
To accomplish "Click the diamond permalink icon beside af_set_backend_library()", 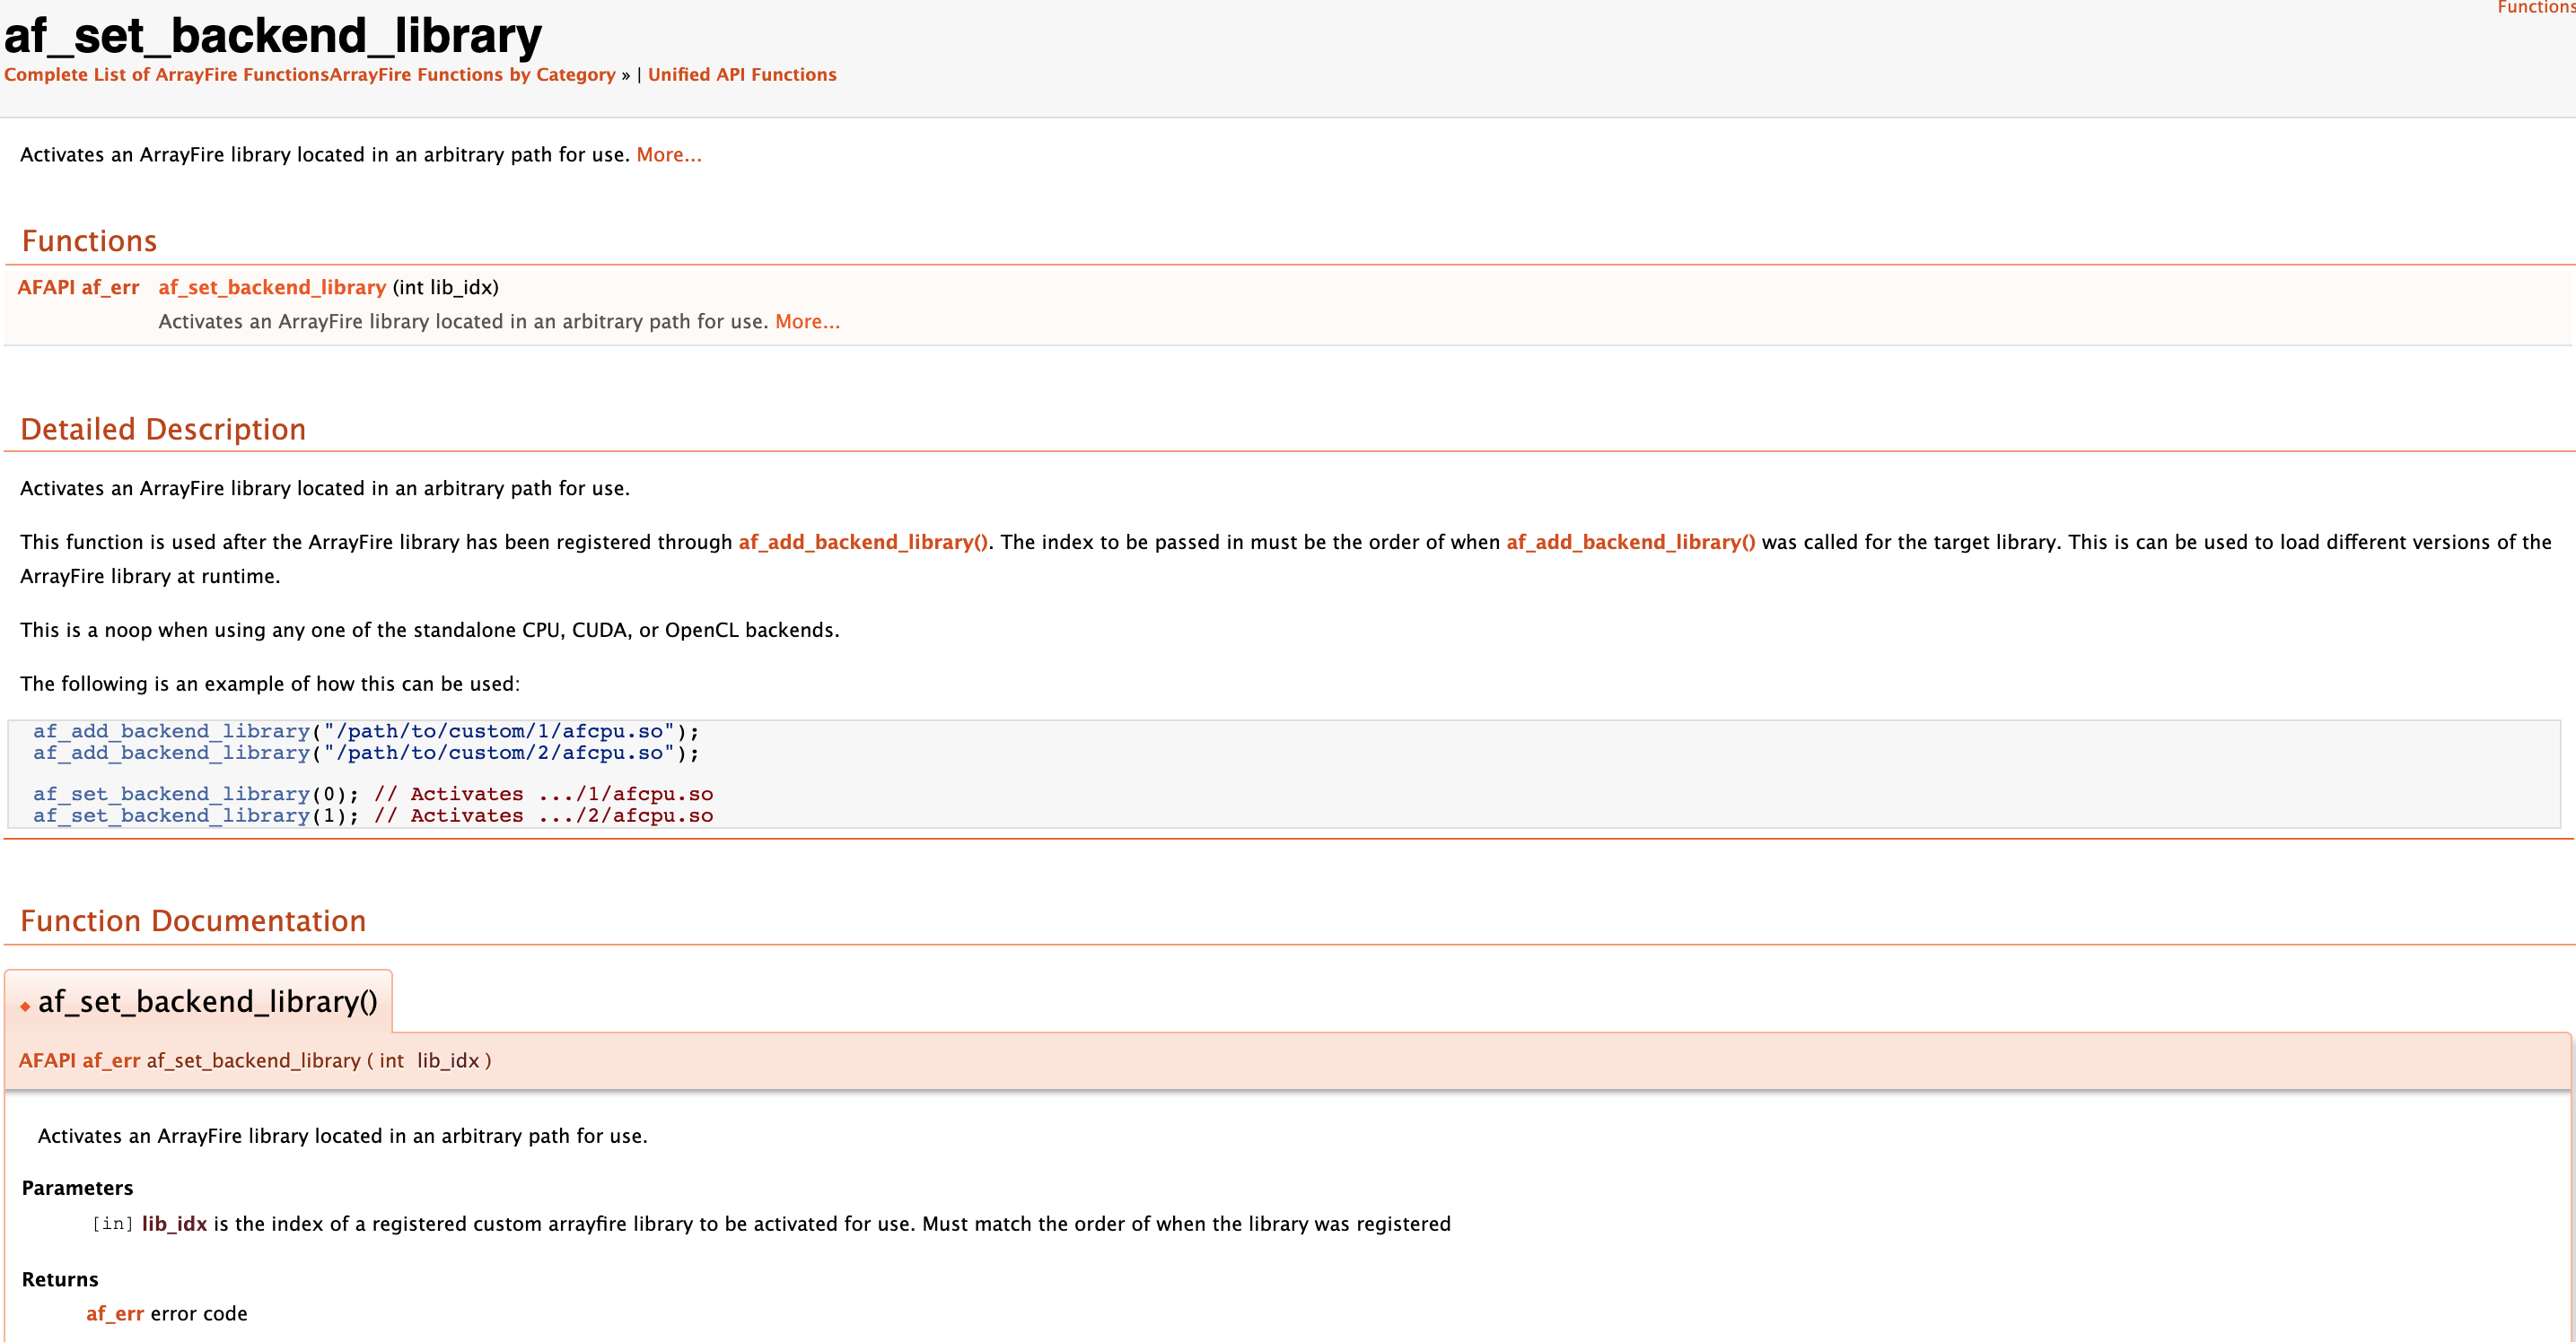I will pos(25,1006).
